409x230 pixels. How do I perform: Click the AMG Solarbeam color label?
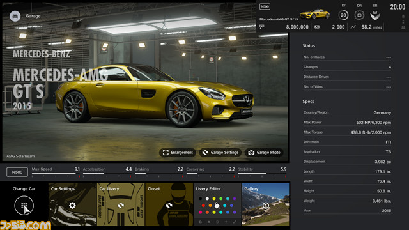click(x=20, y=156)
